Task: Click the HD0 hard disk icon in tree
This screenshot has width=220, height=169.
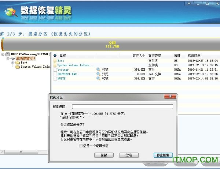Action: 8,55
